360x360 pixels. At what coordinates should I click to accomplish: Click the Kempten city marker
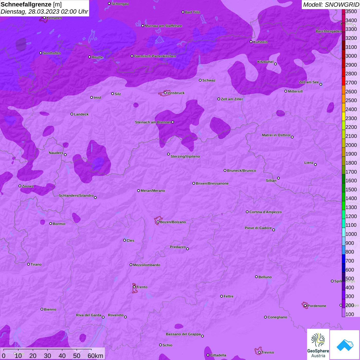pos(44,18)
